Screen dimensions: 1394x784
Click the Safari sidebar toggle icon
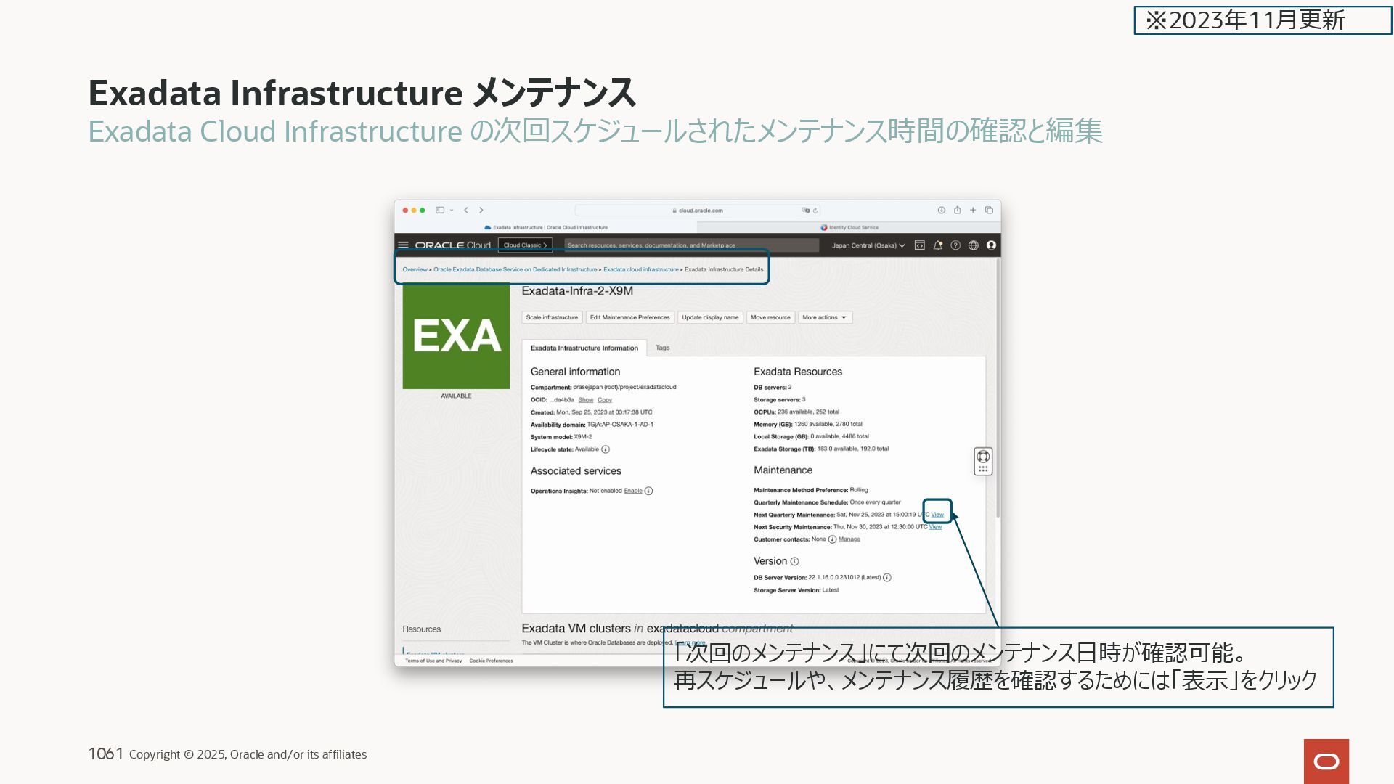[439, 211]
